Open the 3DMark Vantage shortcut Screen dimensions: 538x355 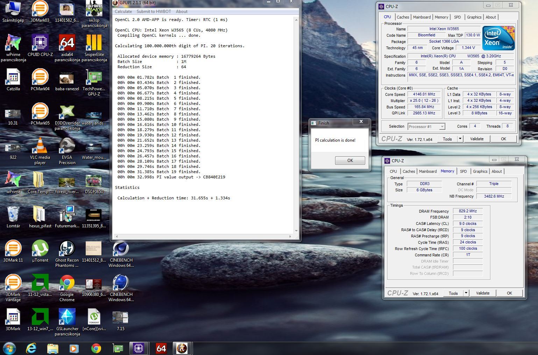coord(13,288)
